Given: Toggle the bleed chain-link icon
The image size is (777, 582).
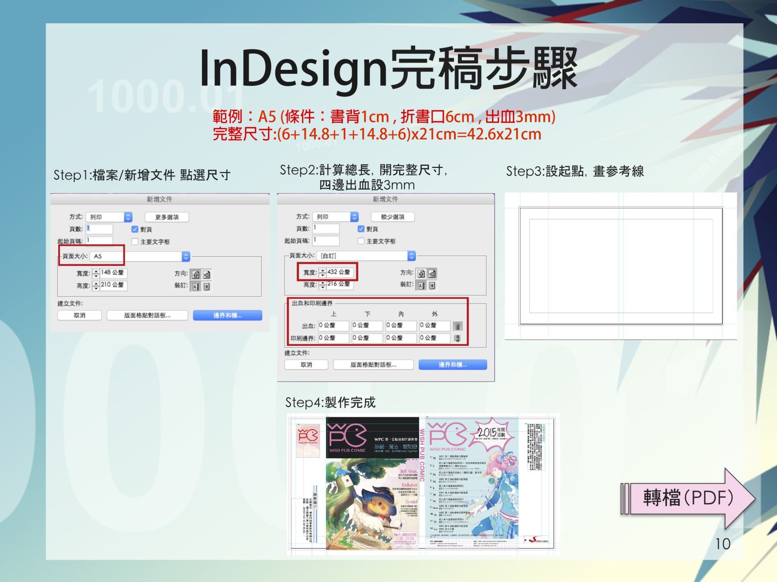Looking at the screenshot, I should point(457,326).
